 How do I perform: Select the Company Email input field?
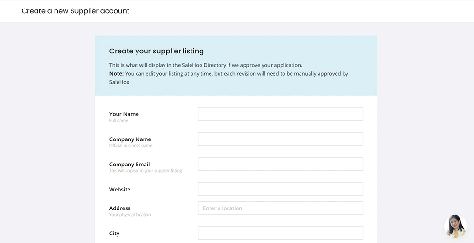click(280, 164)
